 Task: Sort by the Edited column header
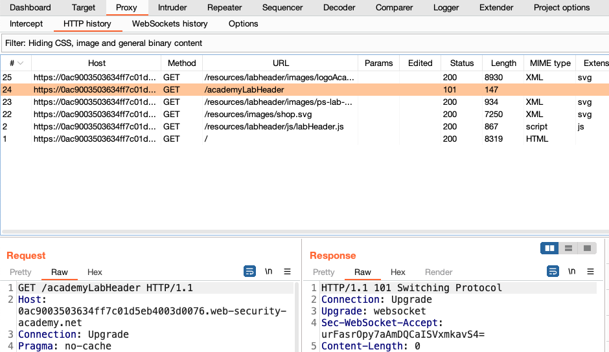tap(420, 63)
